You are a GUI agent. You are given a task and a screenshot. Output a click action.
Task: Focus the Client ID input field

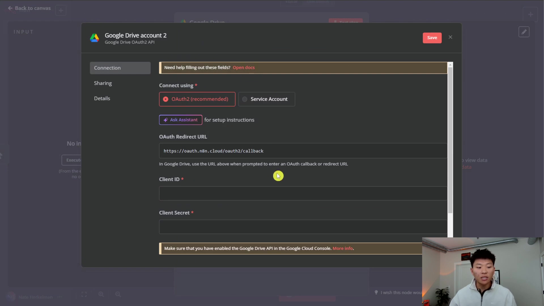pyautogui.click(x=303, y=194)
